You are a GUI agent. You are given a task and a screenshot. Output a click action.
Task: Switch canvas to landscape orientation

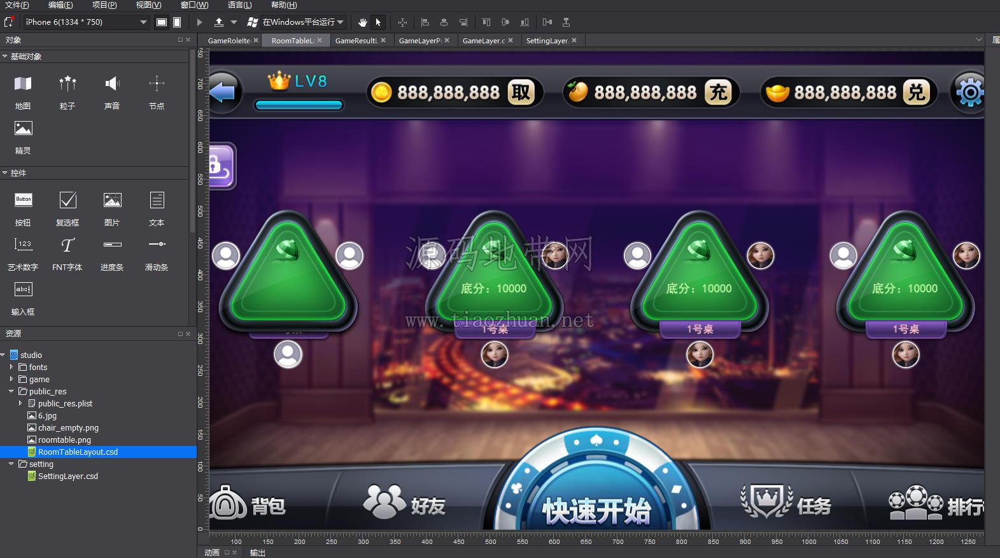click(x=162, y=22)
